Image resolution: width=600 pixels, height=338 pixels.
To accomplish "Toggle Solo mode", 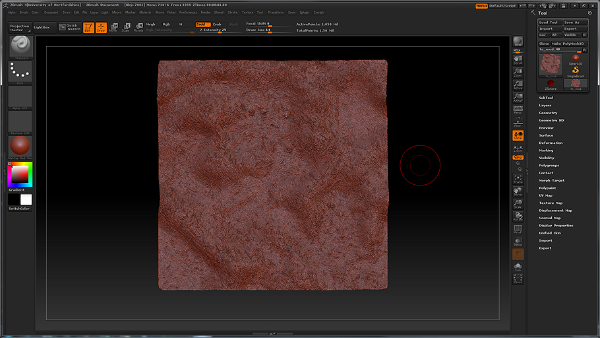I will pyautogui.click(x=518, y=267).
